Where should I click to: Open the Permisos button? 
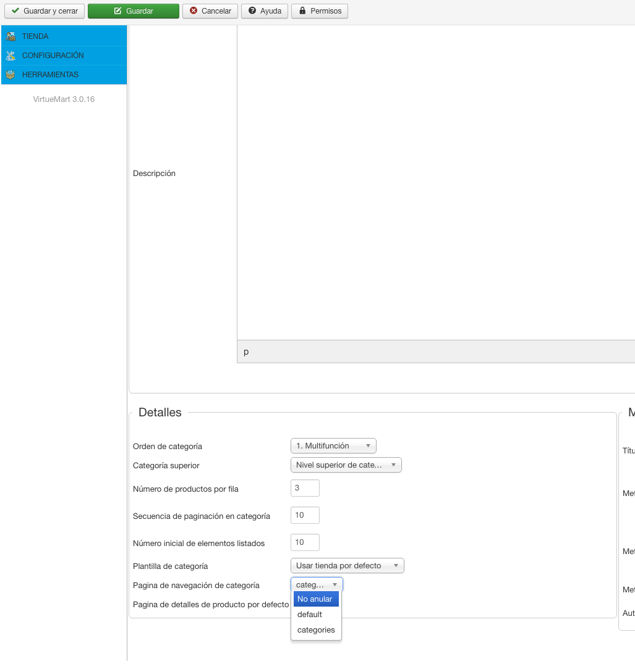(x=320, y=11)
